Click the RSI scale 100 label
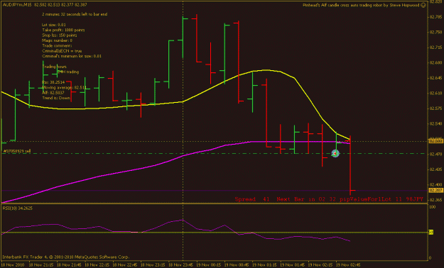The width and height of the screenshot is (444, 268). 432,207
